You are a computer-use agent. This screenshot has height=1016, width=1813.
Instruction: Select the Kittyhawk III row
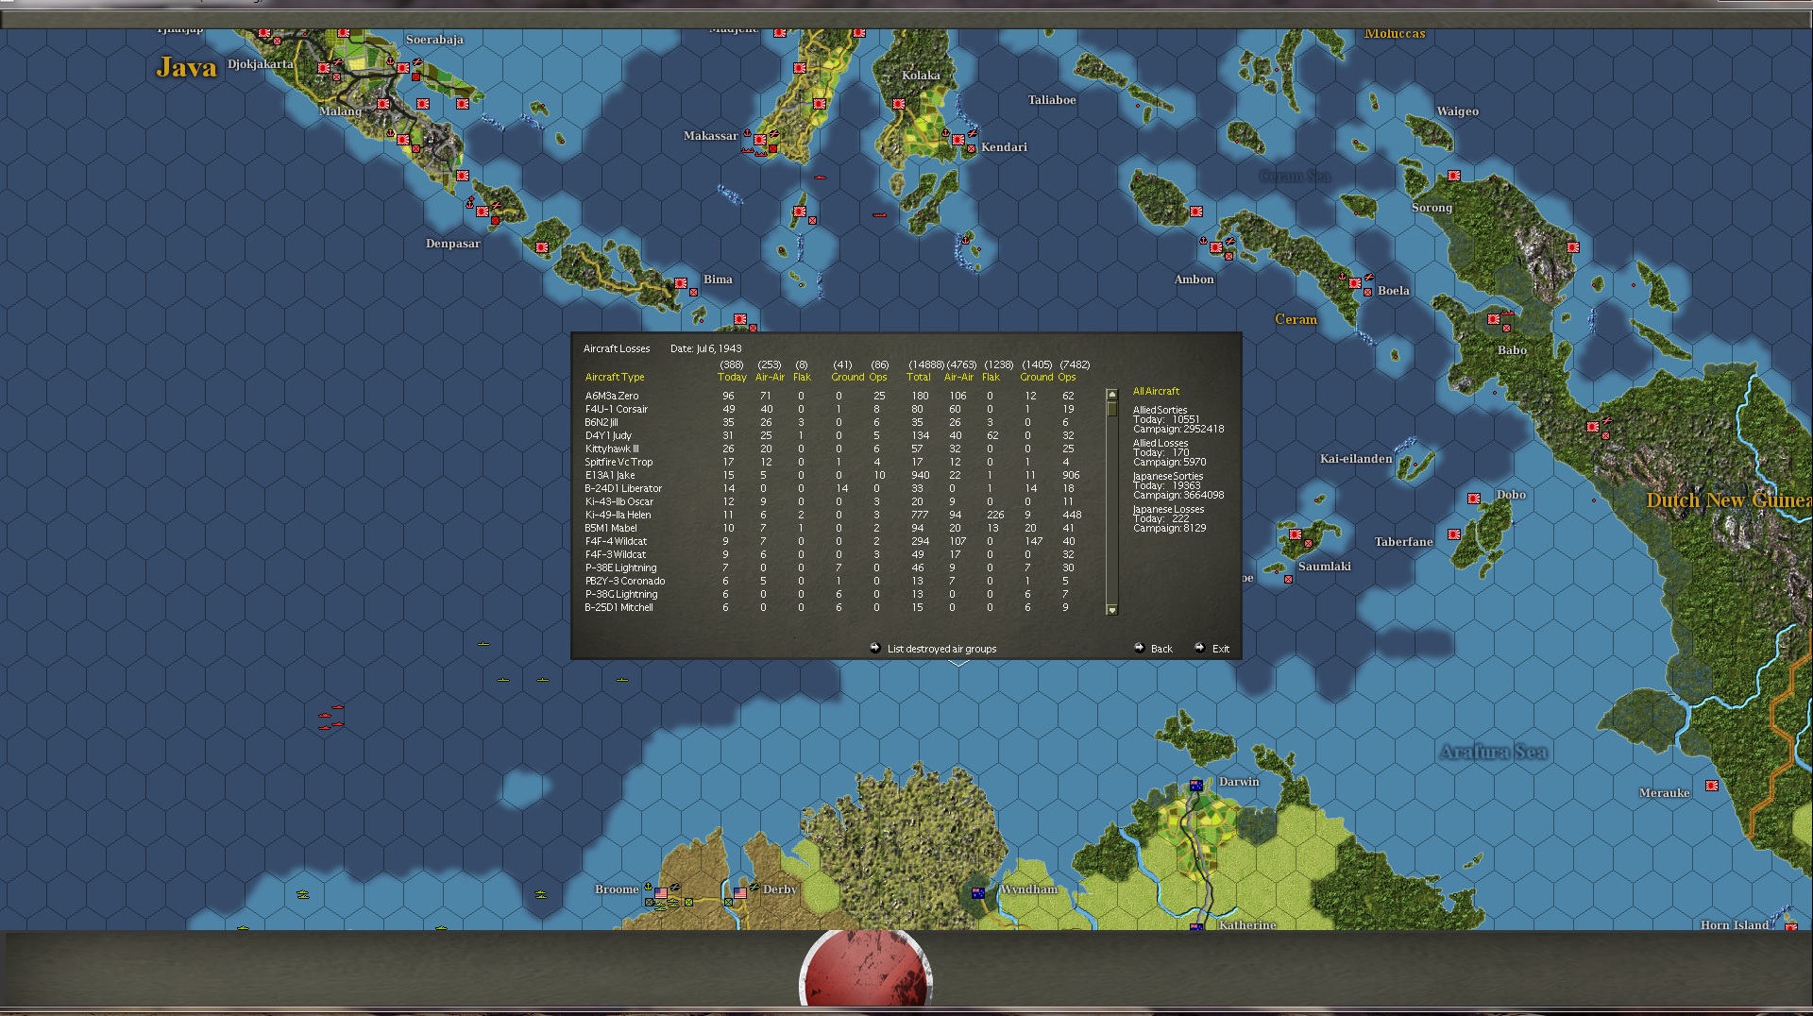click(x=831, y=449)
